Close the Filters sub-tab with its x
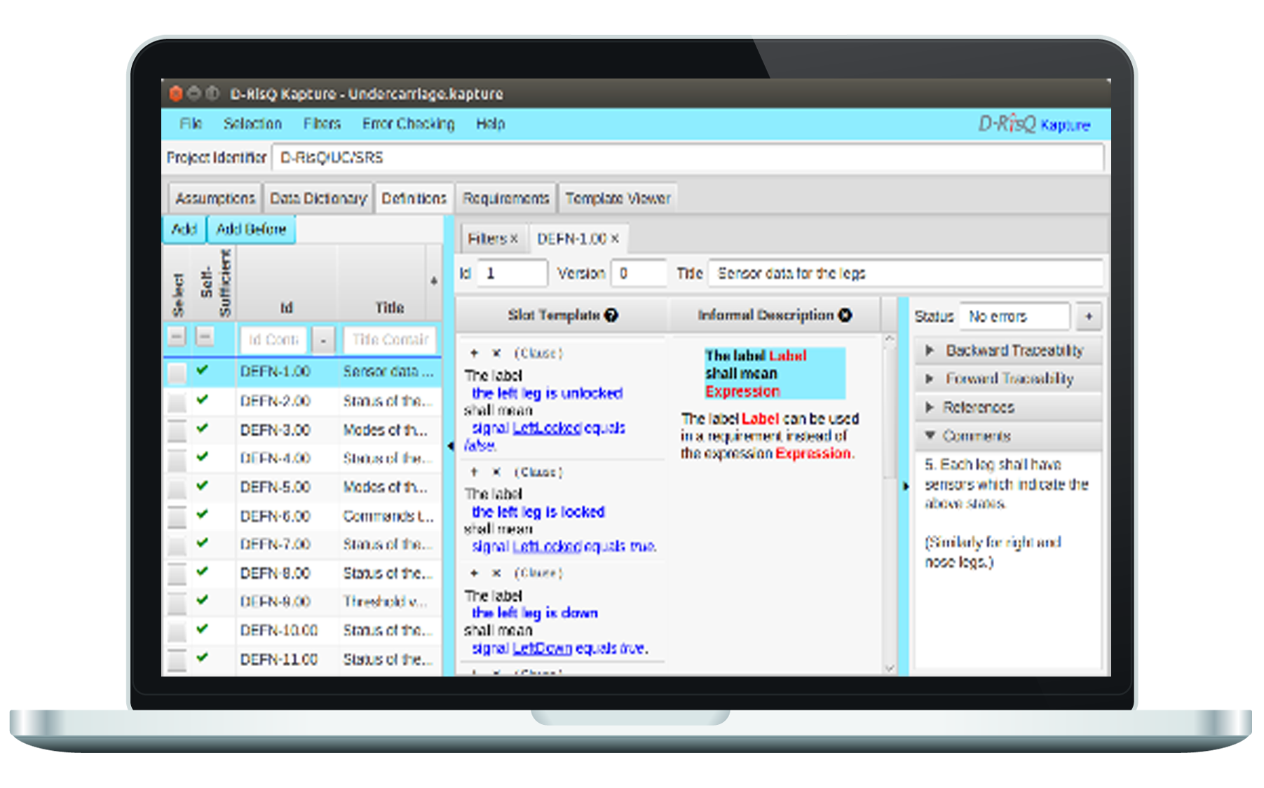This screenshot has width=1264, height=788. coord(514,239)
